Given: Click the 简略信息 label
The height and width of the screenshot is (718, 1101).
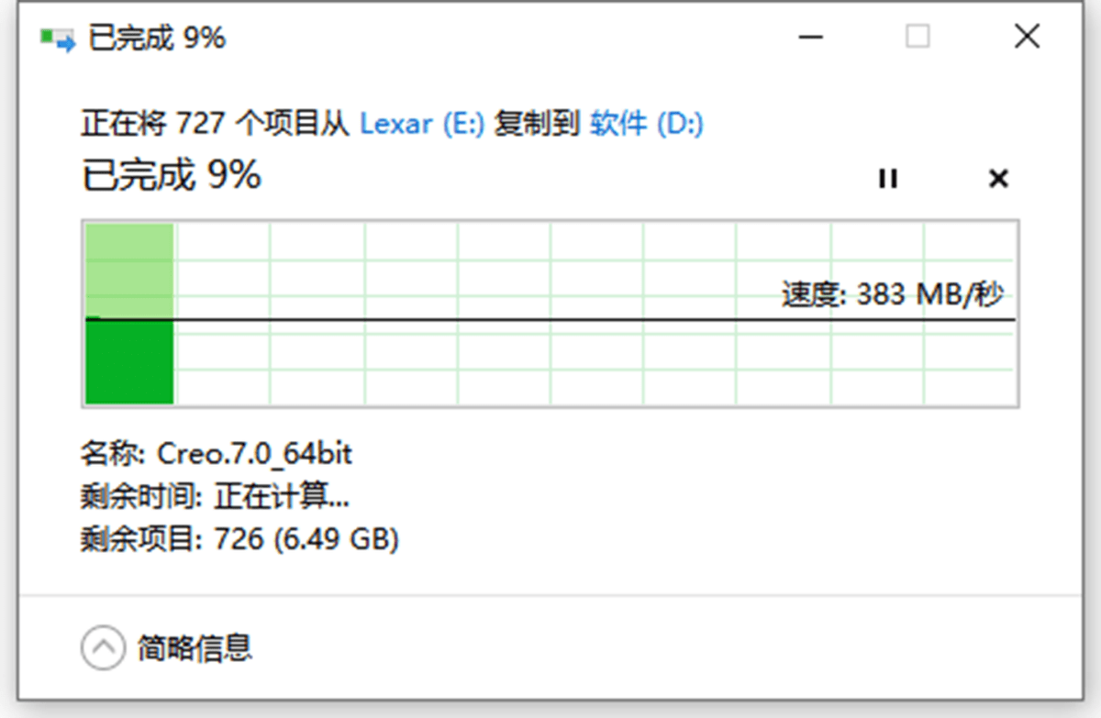Looking at the screenshot, I should click(195, 648).
